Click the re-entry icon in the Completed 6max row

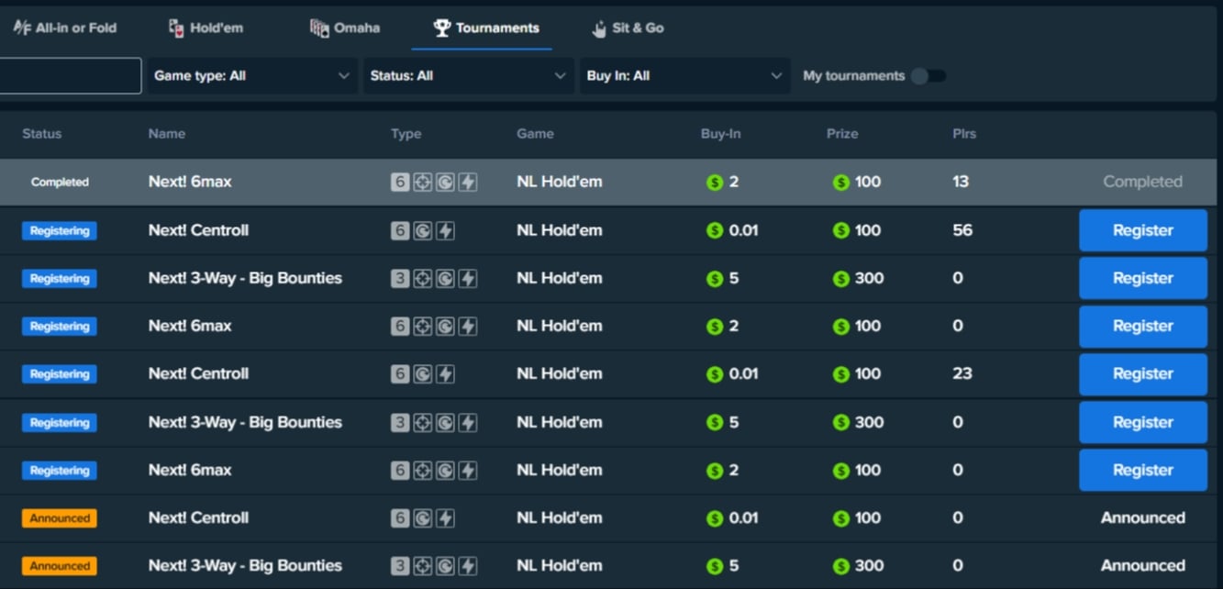[x=445, y=182]
